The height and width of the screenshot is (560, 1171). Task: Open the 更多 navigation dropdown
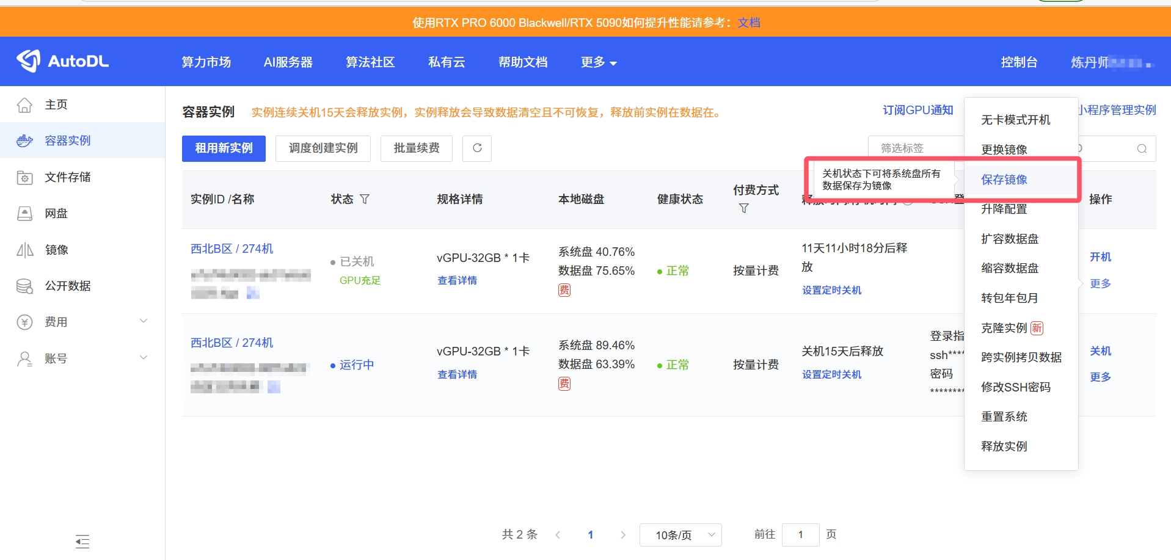point(598,62)
